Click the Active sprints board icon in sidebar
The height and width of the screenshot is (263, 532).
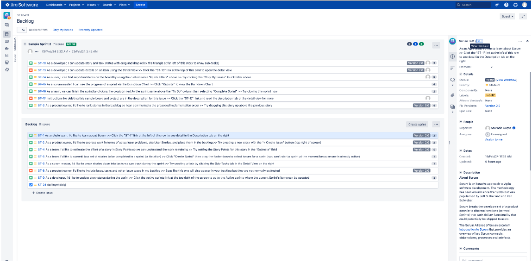7,41
